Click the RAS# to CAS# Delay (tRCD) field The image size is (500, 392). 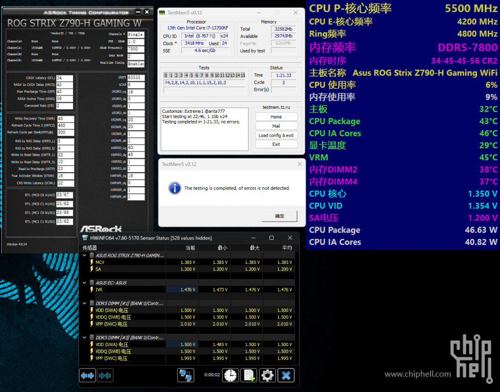[65, 85]
